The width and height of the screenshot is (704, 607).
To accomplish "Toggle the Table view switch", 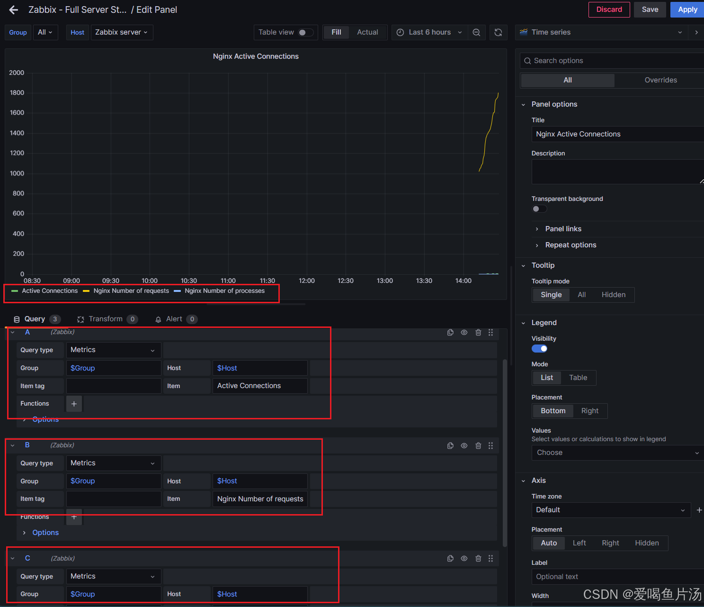I will tap(305, 32).
